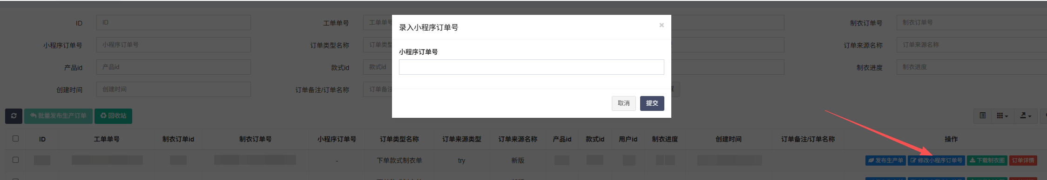The height and width of the screenshot is (180, 1047).
Task: Expand the column grid dropdown
Action: click(1002, 116)
